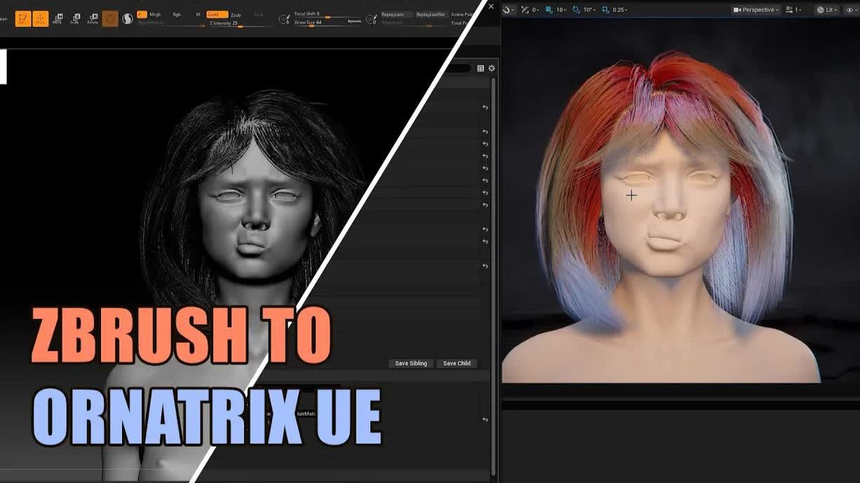Enable the Zcut mode
Viewport: 860px width, 483px height.
click(x=258, y=14)
